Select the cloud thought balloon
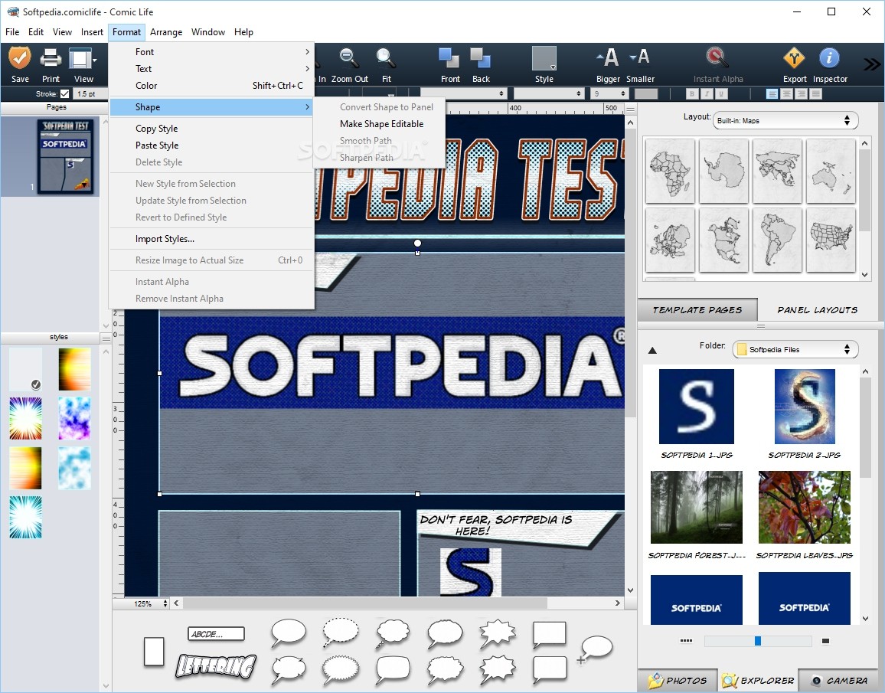The image size is (885, 693). coord(393,633)
